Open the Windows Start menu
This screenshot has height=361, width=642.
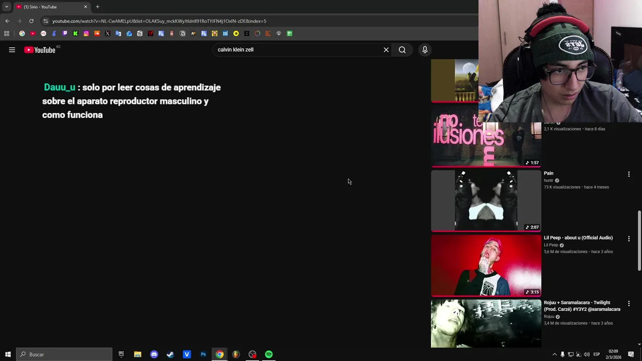tap(8, 354)
